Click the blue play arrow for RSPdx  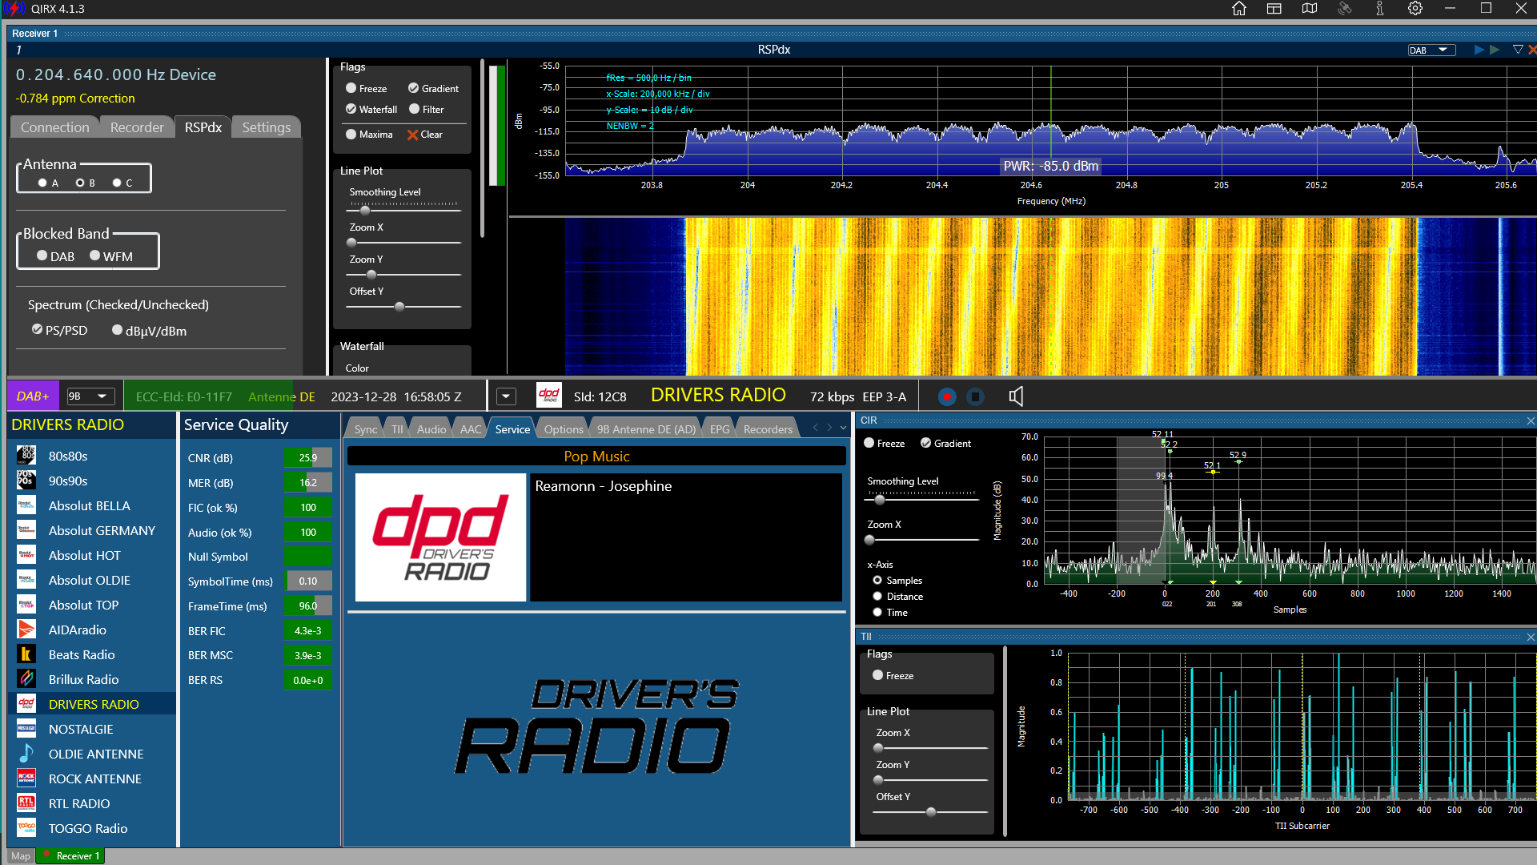[1479, 50]
